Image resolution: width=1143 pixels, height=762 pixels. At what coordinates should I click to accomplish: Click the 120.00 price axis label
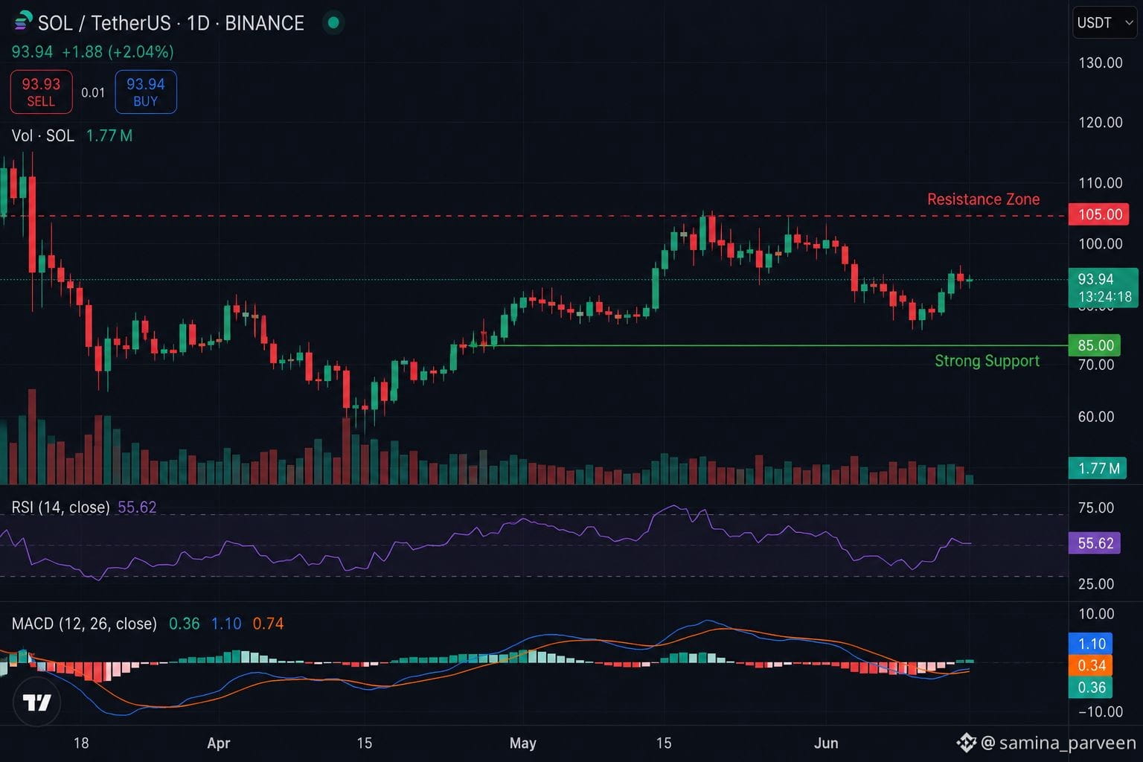(x=1100, y=122)
